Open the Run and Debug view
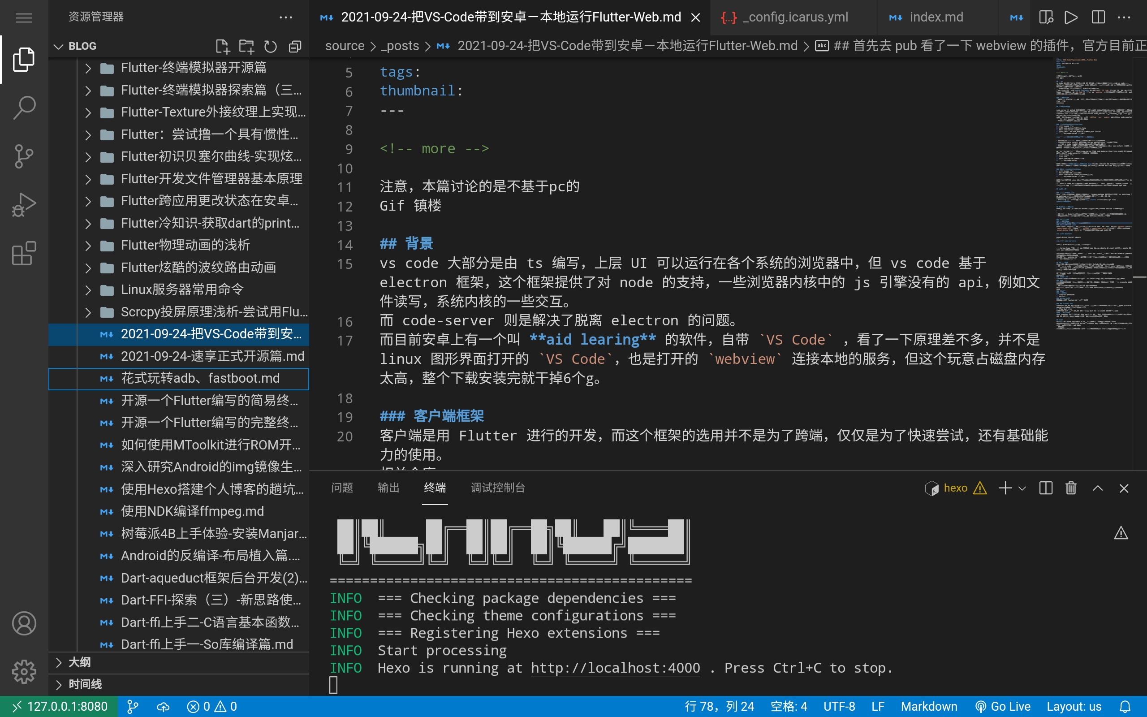 (24, 205)
